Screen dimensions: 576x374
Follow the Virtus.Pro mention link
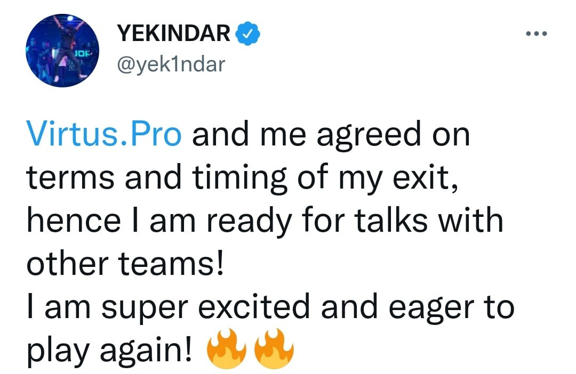pyautogui.click(x=104, y=136)
